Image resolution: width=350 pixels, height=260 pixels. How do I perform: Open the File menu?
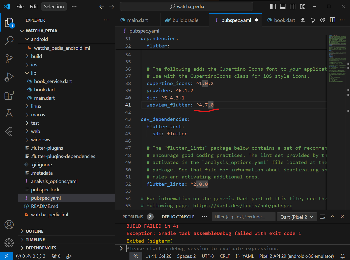pyautogui.click(x=20, y=7)
